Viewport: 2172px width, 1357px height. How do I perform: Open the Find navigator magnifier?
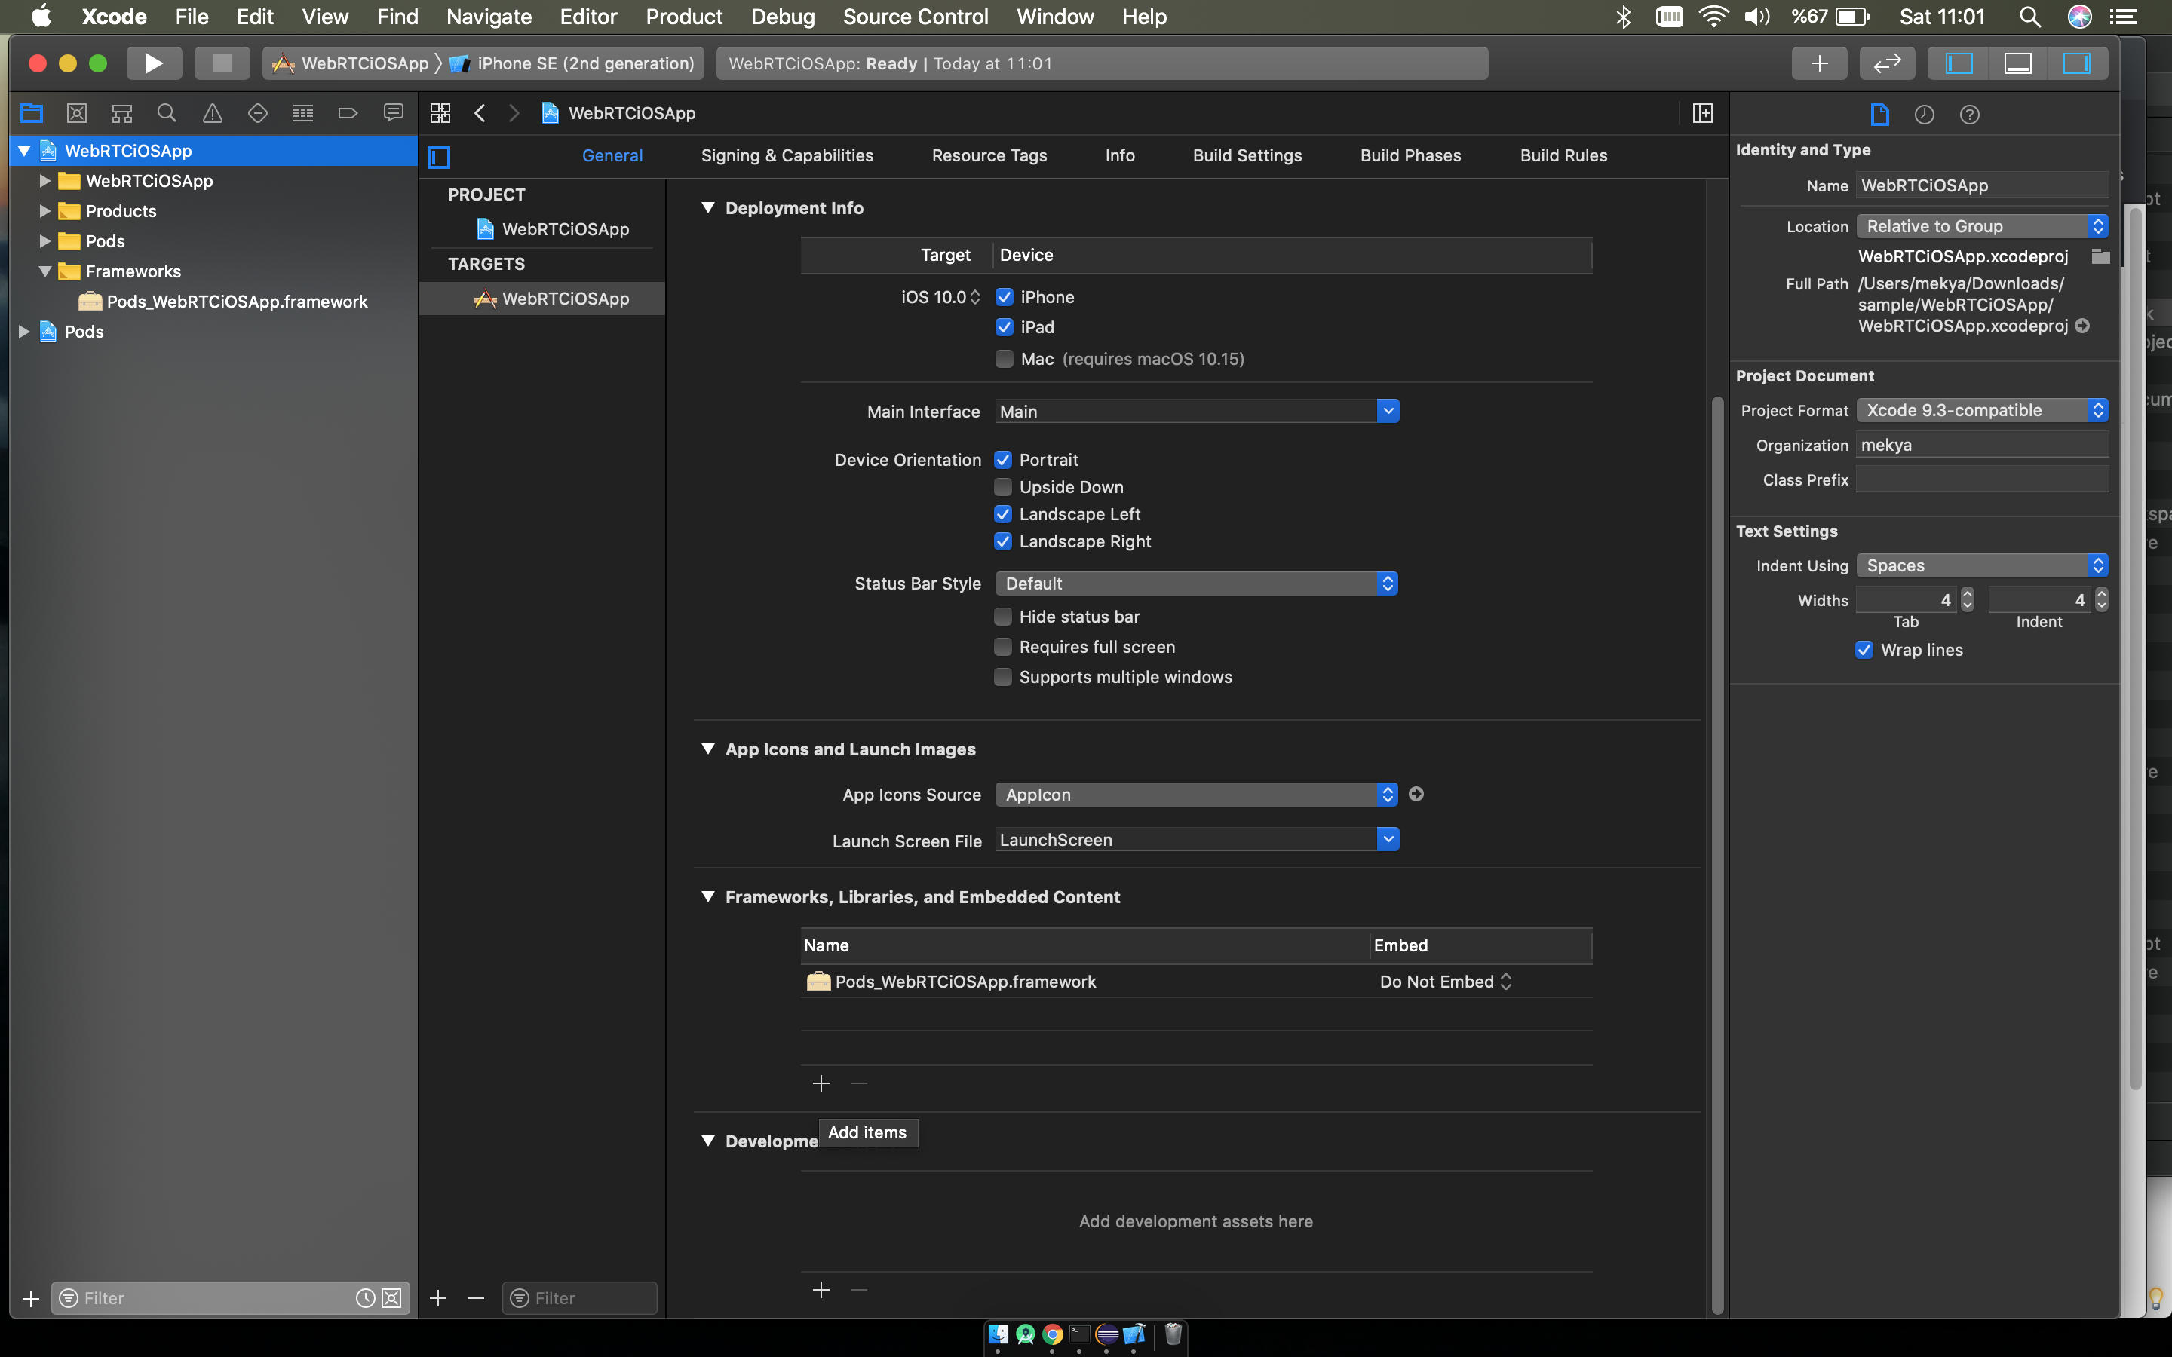[x=167, y=113]
